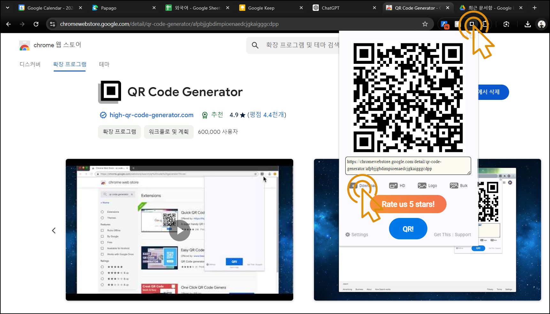Close the Papago tab
Viewport: 550px width, 314px height.
154,8
